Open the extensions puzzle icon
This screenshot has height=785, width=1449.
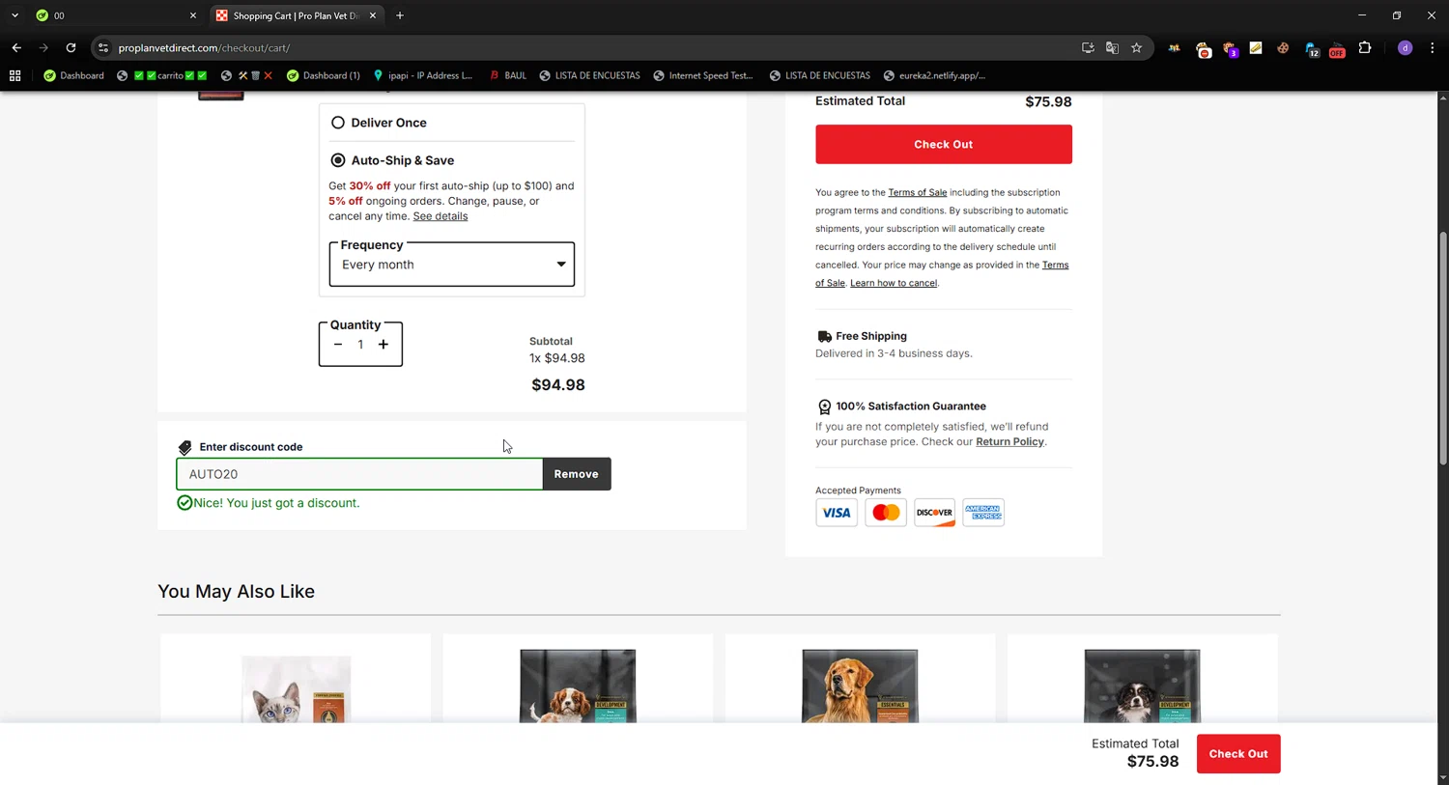tap(1365, 47)
